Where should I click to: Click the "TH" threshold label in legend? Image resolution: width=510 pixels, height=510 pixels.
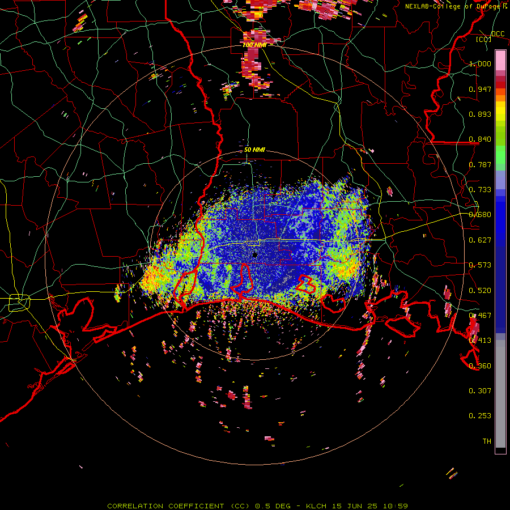point(487,441)
